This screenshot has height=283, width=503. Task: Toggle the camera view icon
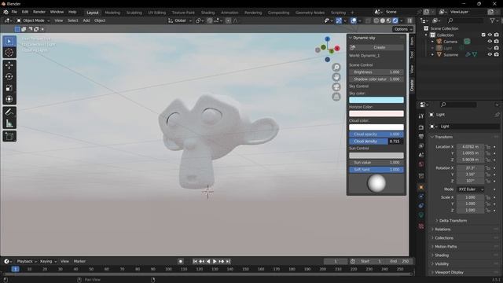click(x=336, y=87)
